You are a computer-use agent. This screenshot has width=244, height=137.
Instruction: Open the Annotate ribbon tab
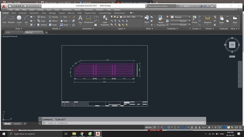pyautogui.click(x=23, y=13)
